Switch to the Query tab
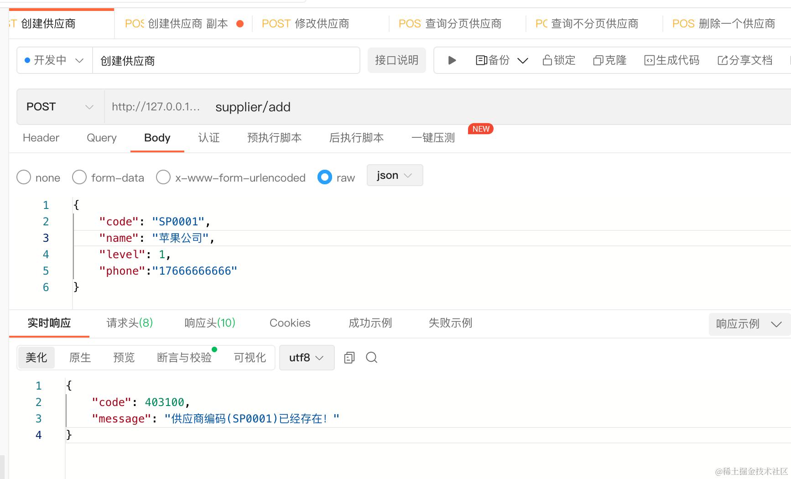Viewport: 791px width, 479px height. (x=102, y=138)
